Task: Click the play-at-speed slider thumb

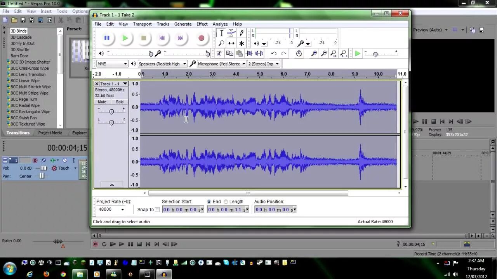Action: [375, 54]
